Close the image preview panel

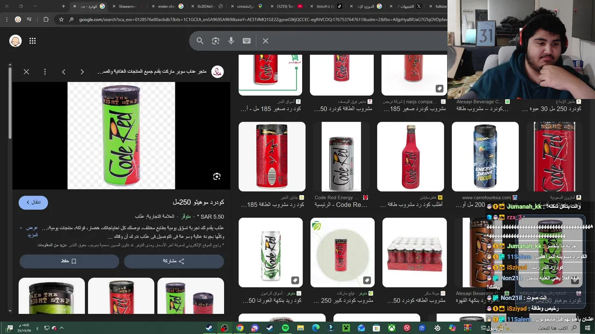[x=26, y=72]
